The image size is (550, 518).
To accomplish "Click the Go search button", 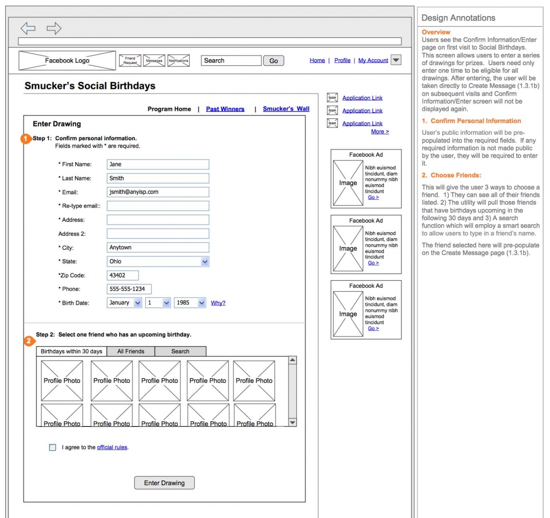I will coord(274,61).
